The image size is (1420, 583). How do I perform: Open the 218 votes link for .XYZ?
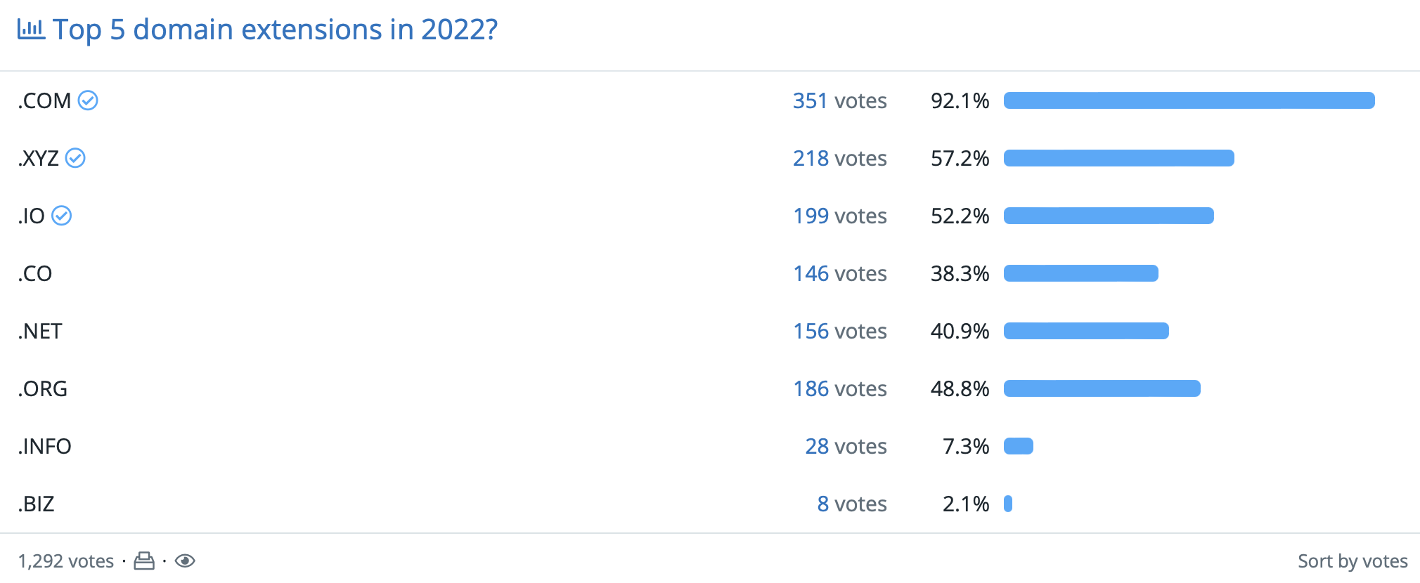839,159
